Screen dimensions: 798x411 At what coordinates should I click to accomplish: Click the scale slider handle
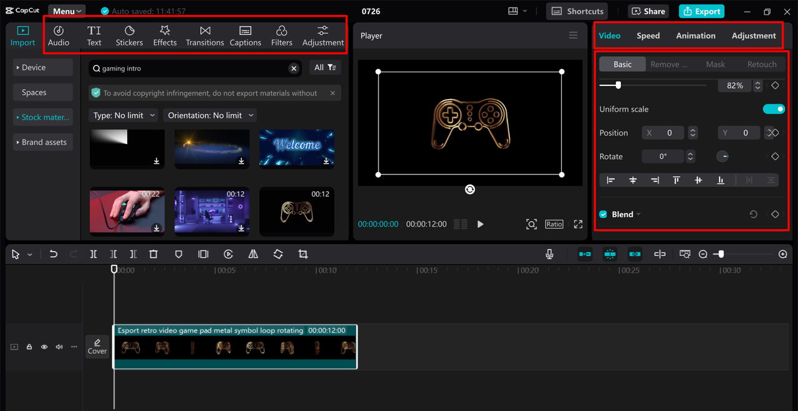[618, 85]
